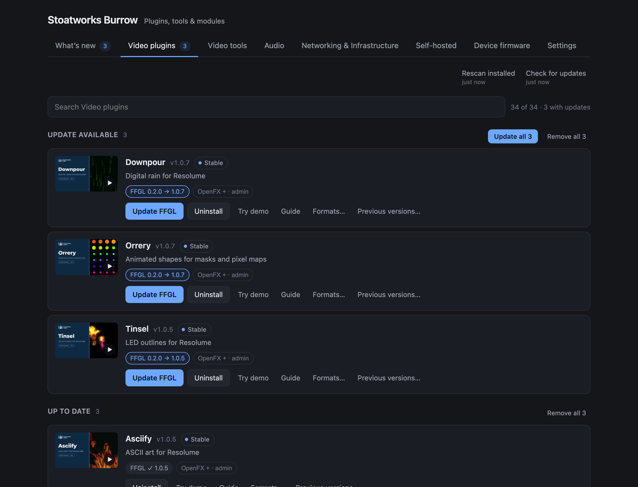The width and height of the screenshot is (638, 487).
Task: Open Formats... for Orrery
Action: point(329,295)
